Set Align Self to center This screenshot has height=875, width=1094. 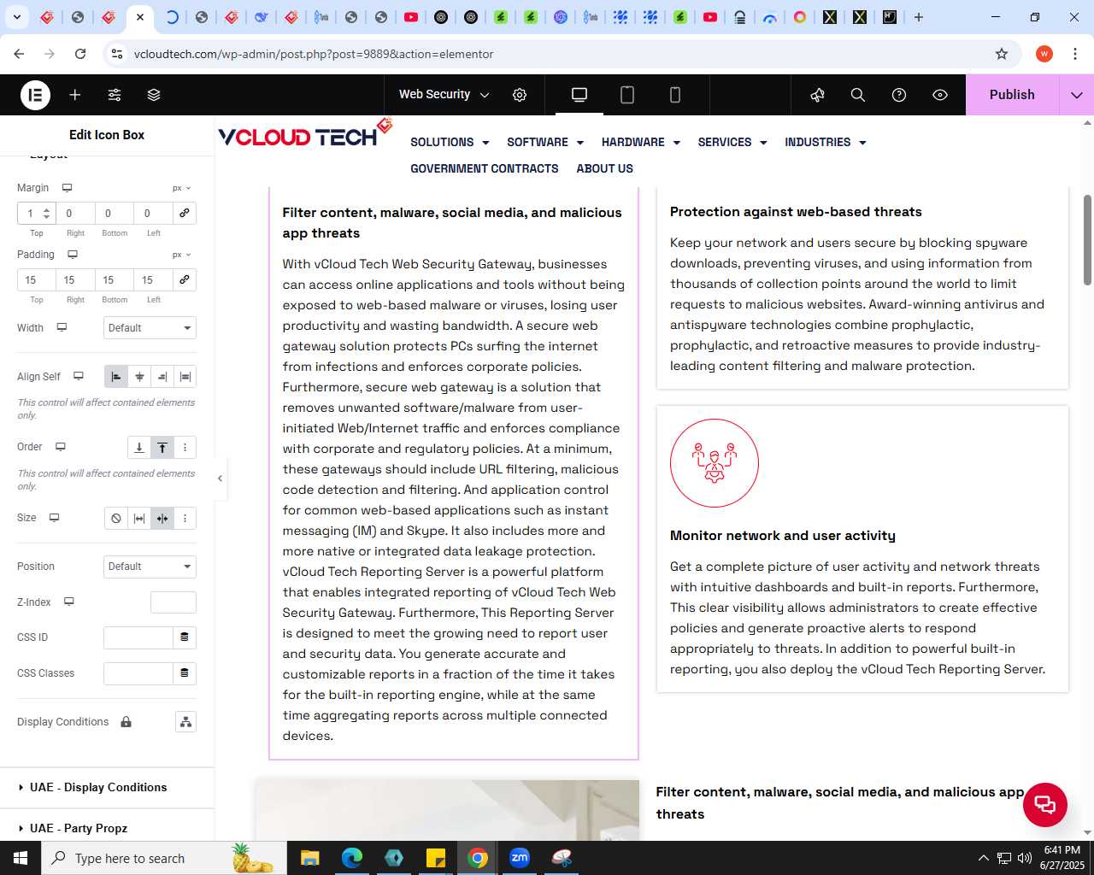pos(139,376)
